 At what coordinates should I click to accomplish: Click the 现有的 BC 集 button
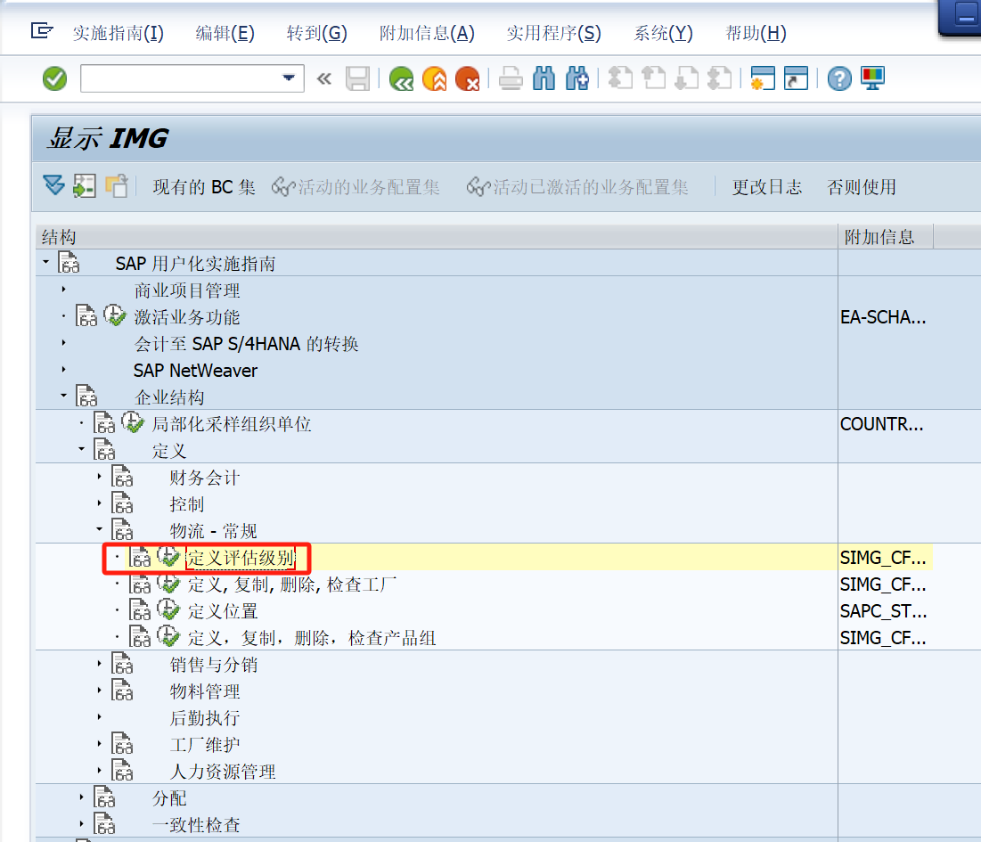coord(204,187)
